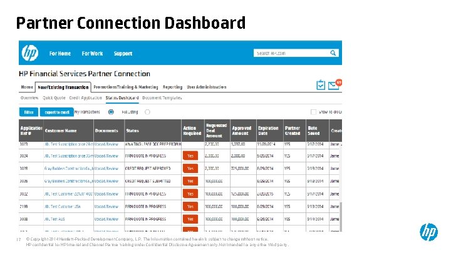Open the Credit Application sub-tab

[85, 98]
